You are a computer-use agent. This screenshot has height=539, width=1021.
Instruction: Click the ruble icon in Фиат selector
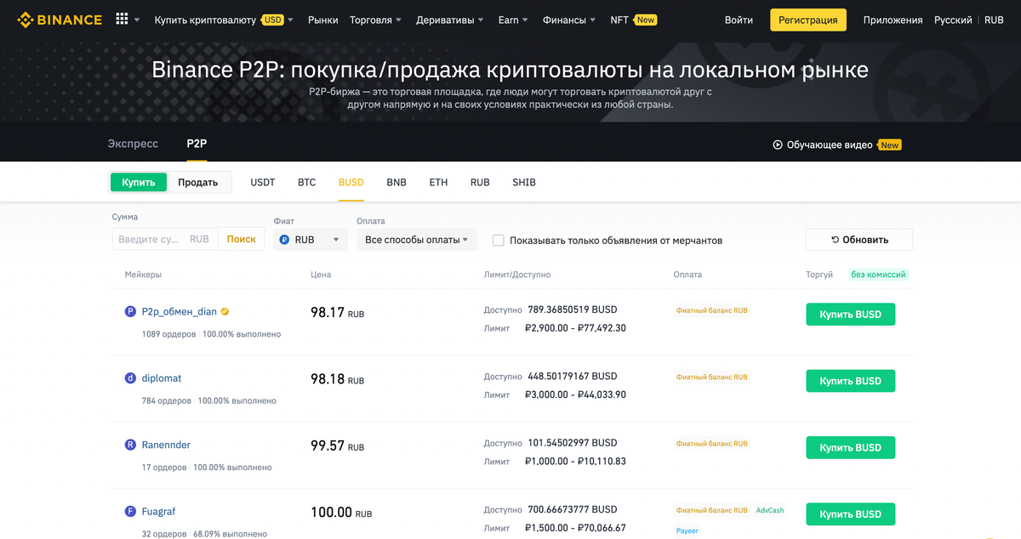(284, 240)
